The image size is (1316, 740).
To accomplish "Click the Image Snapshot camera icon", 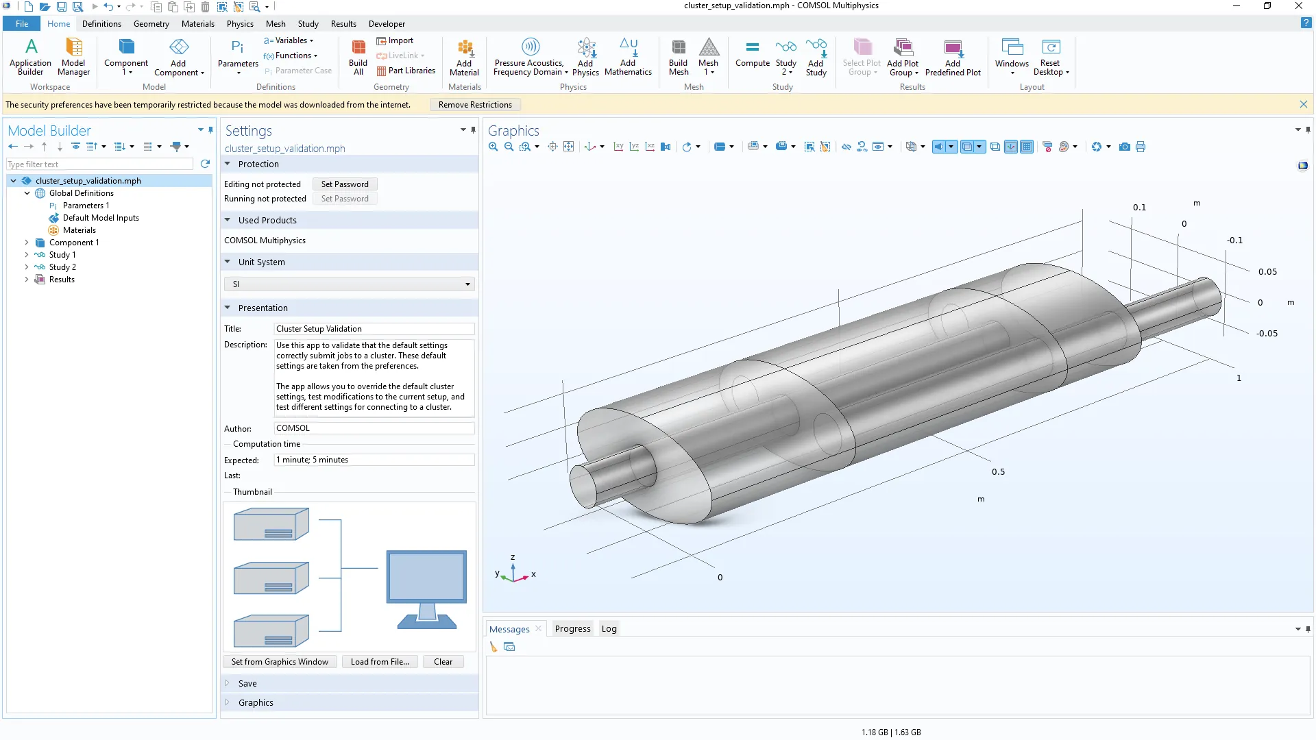I will (x=1124, y=147).
